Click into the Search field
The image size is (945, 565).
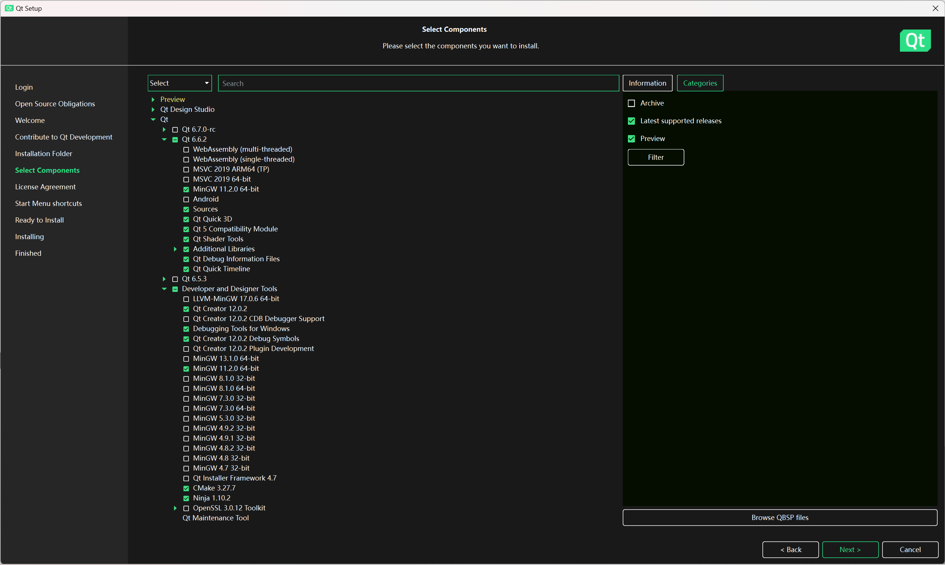(418, 83)
